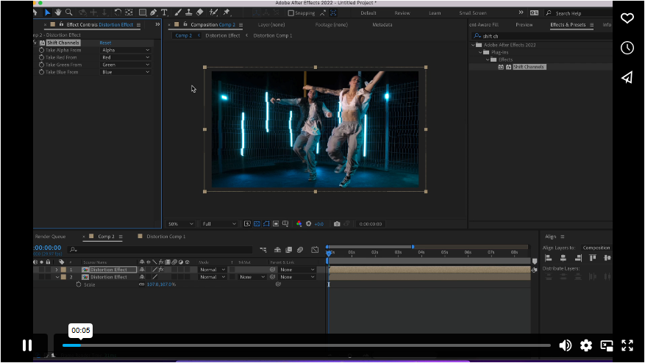Toggle motion blur enable icon in timeline
Image resolution: width=645 pixels, height=363 pixels.
pyautogui.click(x=300, y=250)
